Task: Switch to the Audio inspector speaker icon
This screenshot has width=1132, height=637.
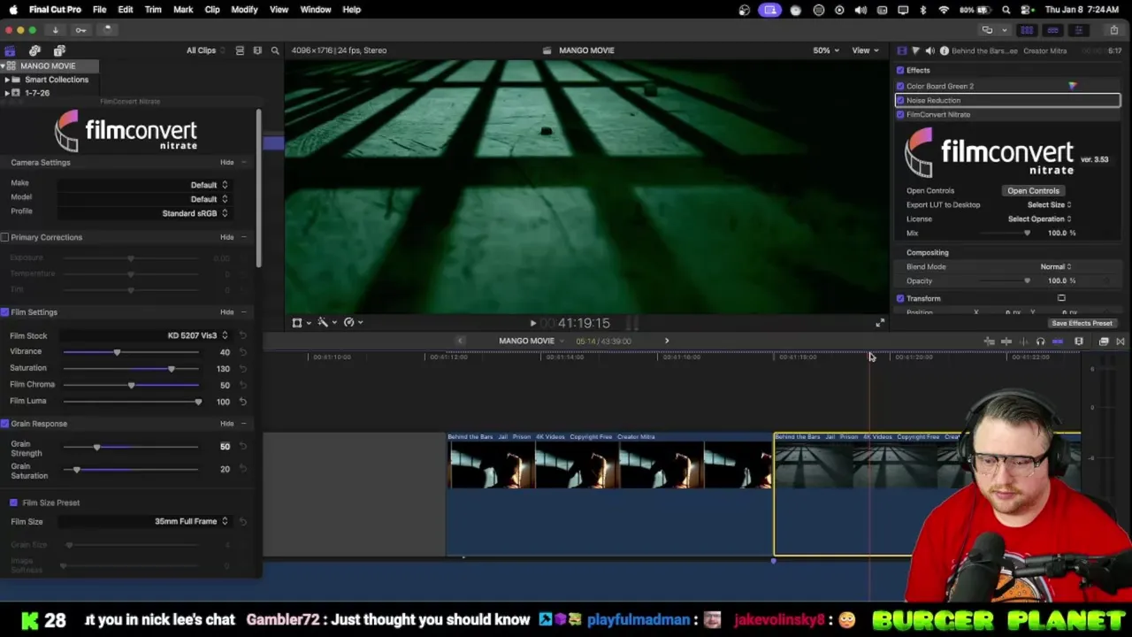Action: click(929, 50)
